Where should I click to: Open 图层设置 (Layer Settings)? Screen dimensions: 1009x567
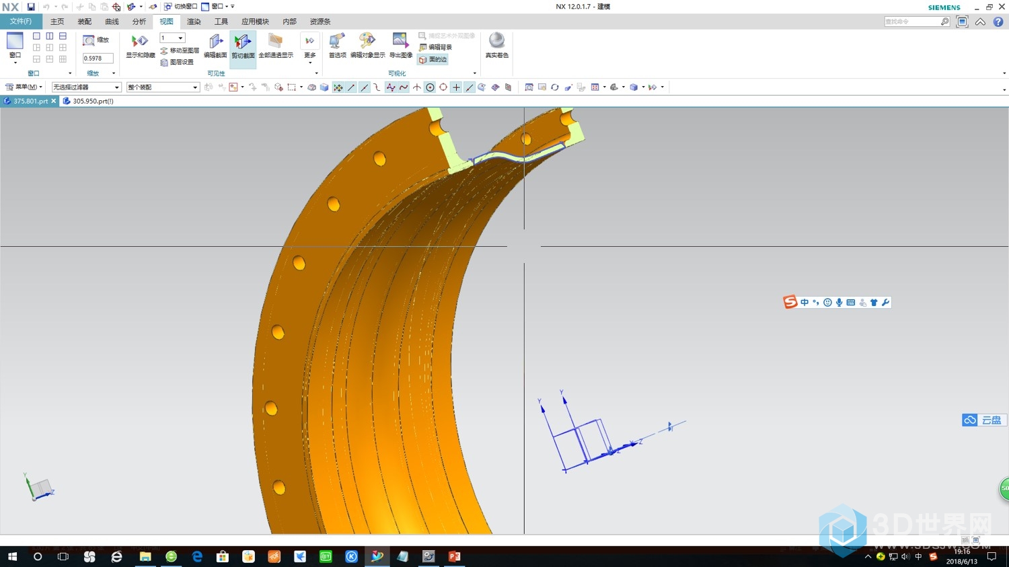(177, 62)
